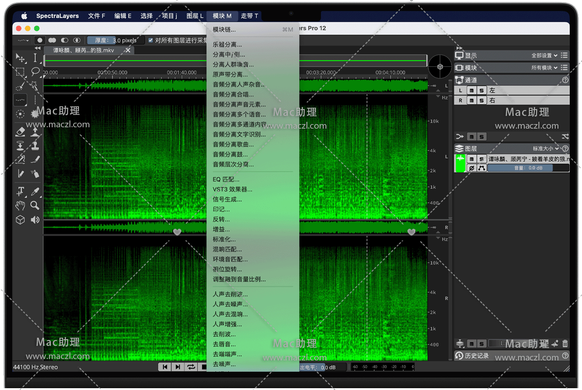Select the Eraser tool in the toolbox

20,132
